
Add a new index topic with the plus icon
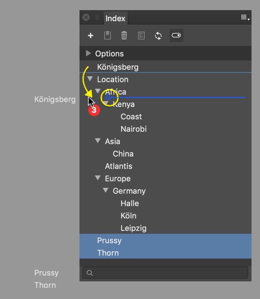pos(90,36)
